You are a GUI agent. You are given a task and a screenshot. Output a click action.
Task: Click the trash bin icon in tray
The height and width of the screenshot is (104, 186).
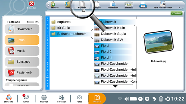[161, 99]
